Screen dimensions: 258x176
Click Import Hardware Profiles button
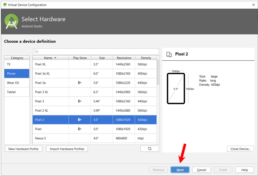click(x=67, y=149)
